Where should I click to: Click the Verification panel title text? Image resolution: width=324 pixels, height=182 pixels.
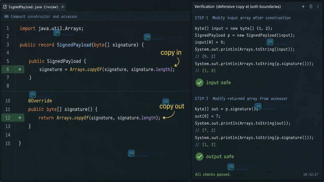click(237, 7)
